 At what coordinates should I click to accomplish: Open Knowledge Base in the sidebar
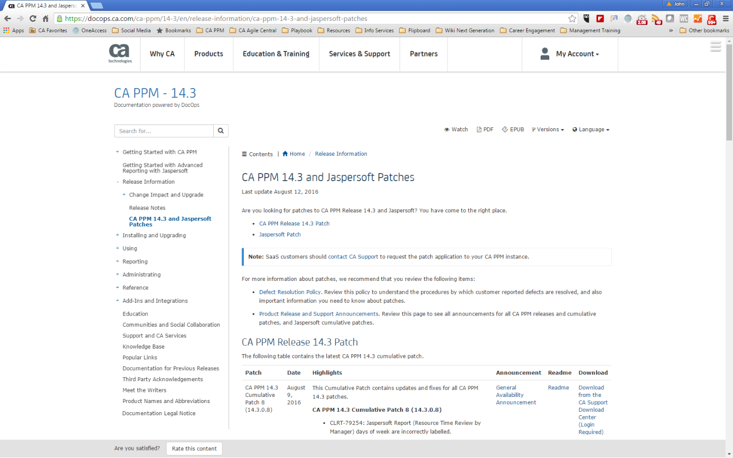pos(144,347)
